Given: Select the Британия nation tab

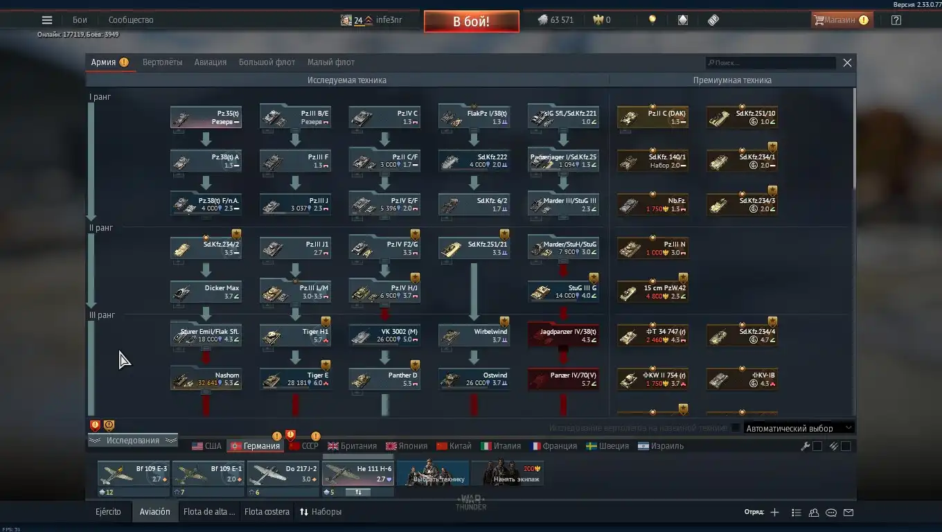Looking at the screenshot, I should [x=353, y=446].
